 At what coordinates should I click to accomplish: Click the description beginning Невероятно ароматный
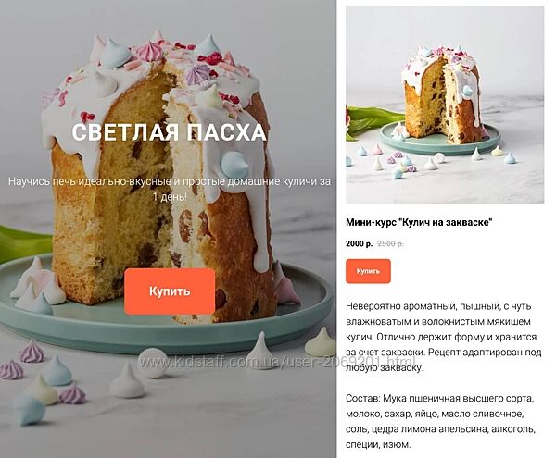click(443, 337)
